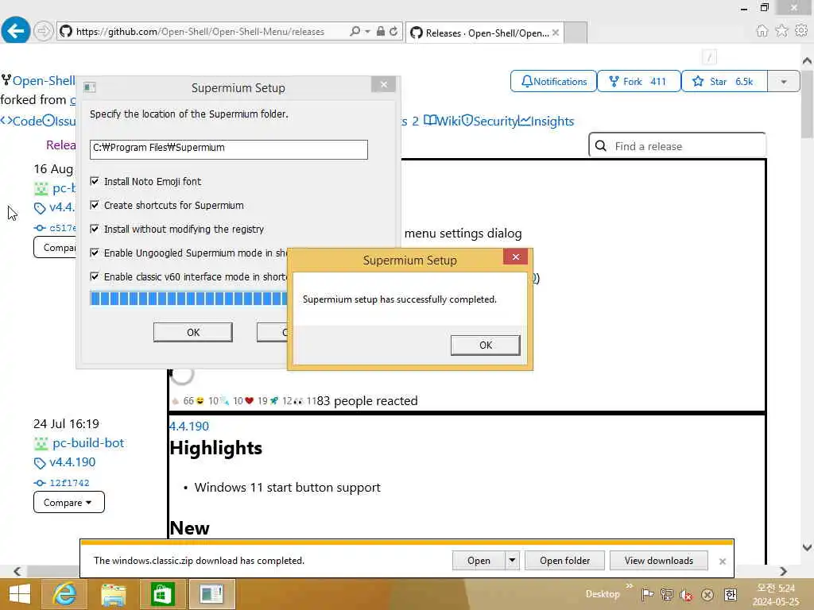Click the network tray icon
Screen dimensions: 814x610
667,594
